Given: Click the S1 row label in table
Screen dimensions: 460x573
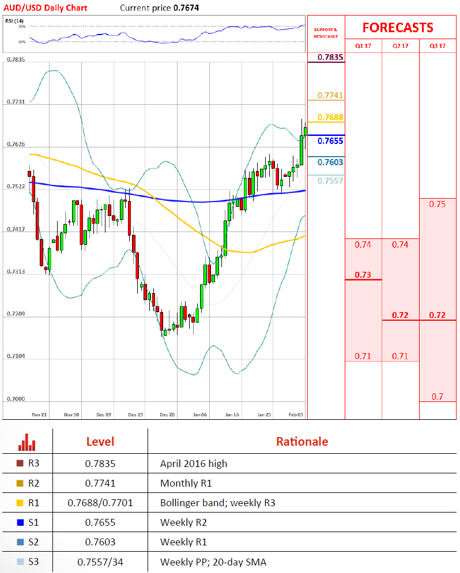Looking at the screenshot, I should point(33,522).
